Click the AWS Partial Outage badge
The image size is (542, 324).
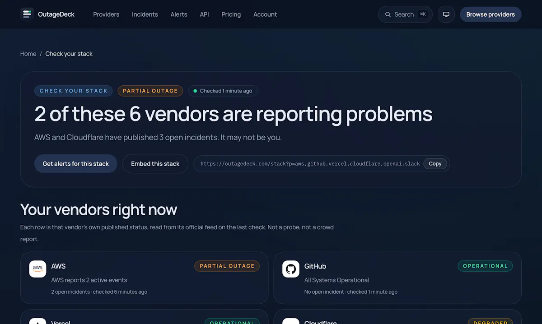click(x=227, y=266)
